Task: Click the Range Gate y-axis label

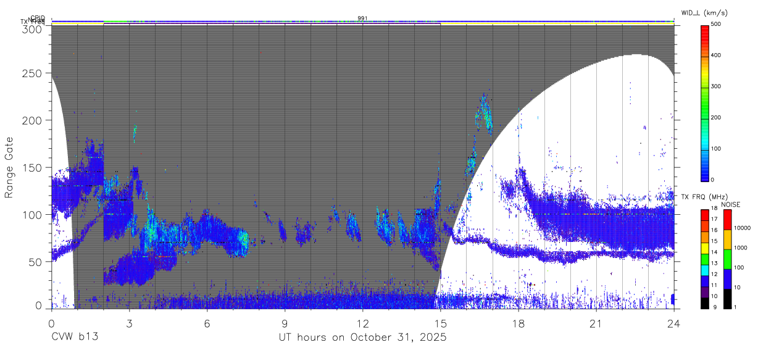Action: click(10, 167)
